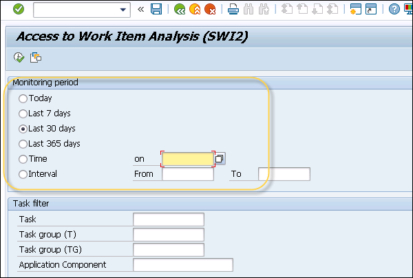Image resolution: width=413 pixels, height=278 pixels.
Task: Click the Execute clock icon
Action: point(19,57)
